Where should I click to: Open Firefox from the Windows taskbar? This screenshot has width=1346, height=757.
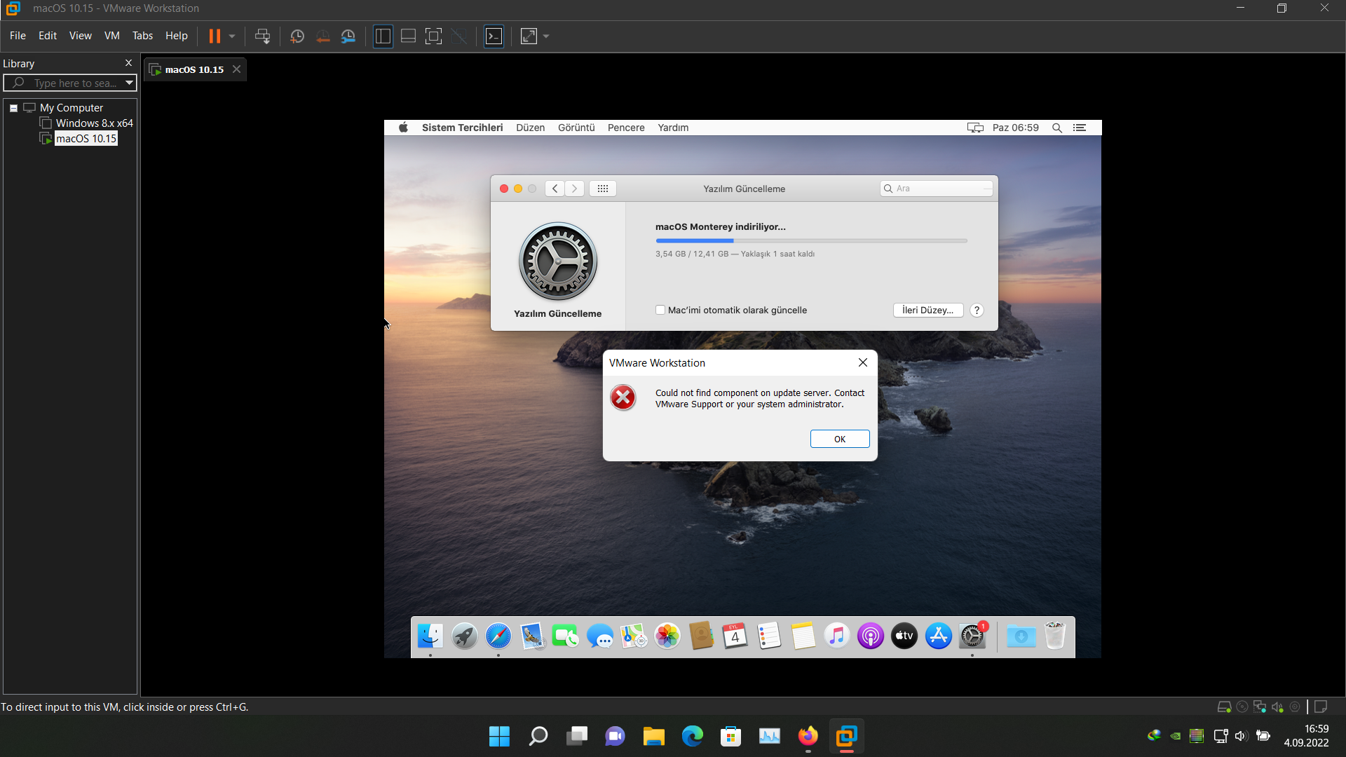coord(808,736)
